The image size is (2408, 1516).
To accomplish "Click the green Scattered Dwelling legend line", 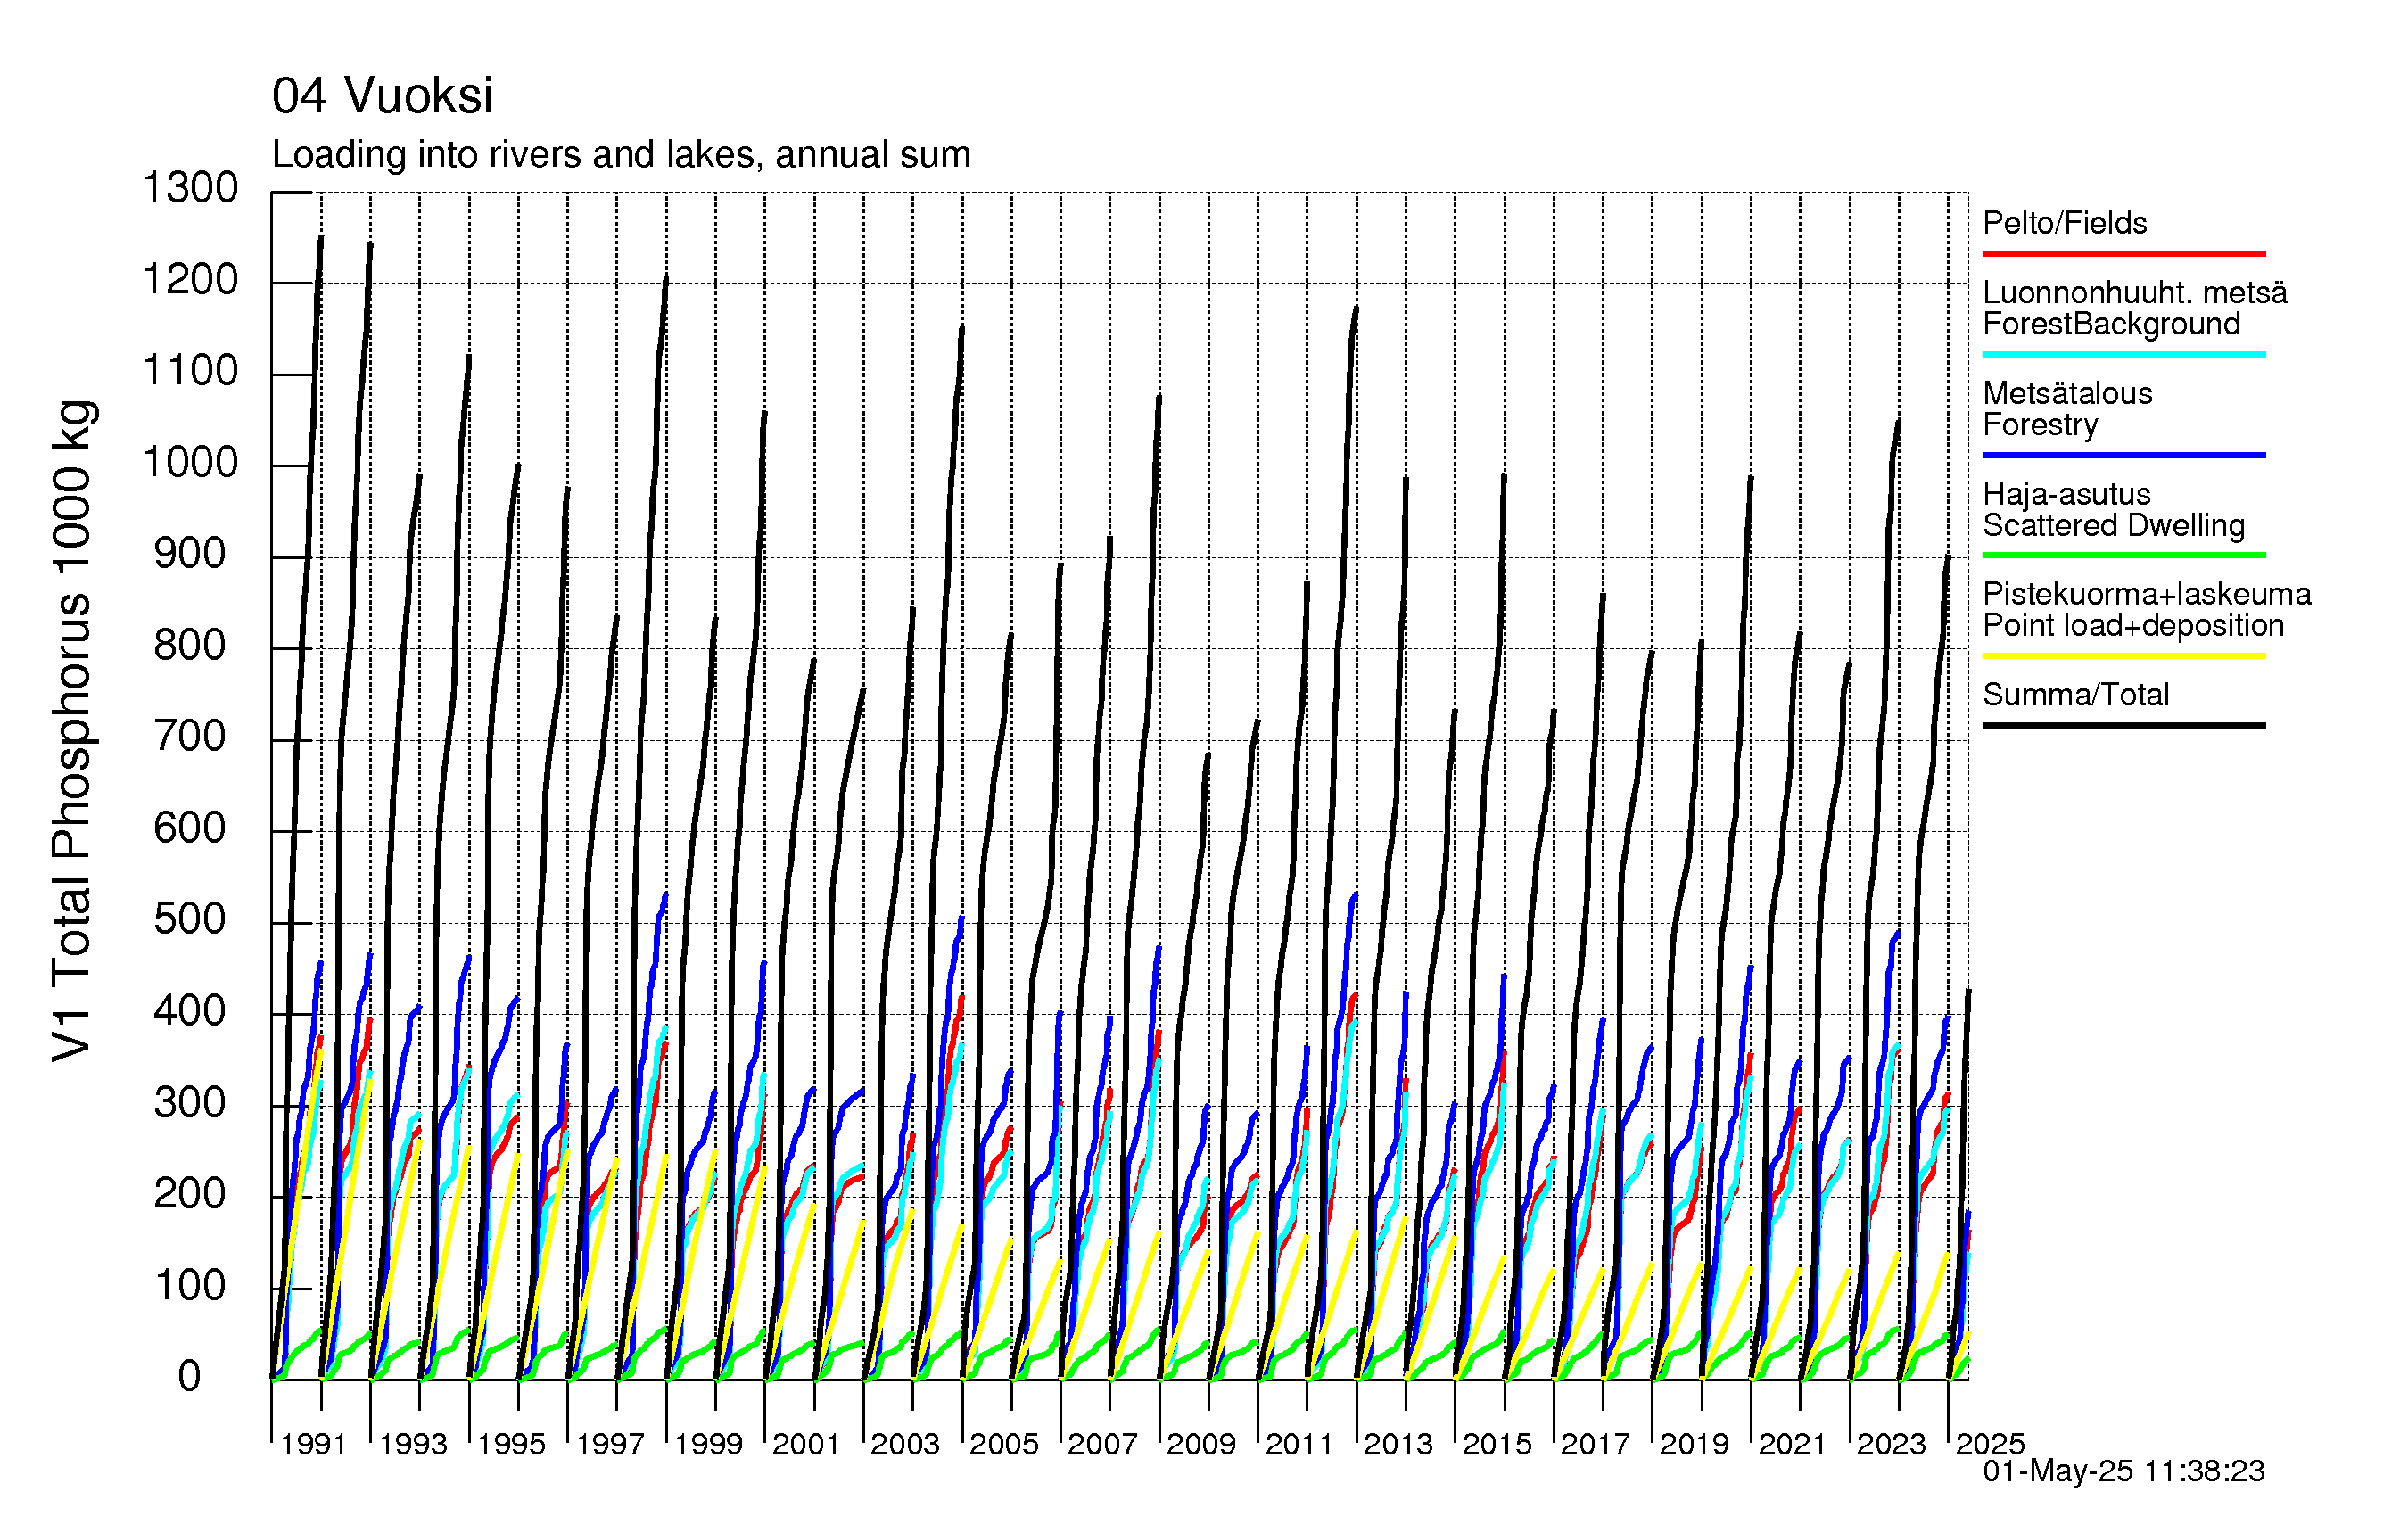I will pyautogui.click(x=2123, y=555).
